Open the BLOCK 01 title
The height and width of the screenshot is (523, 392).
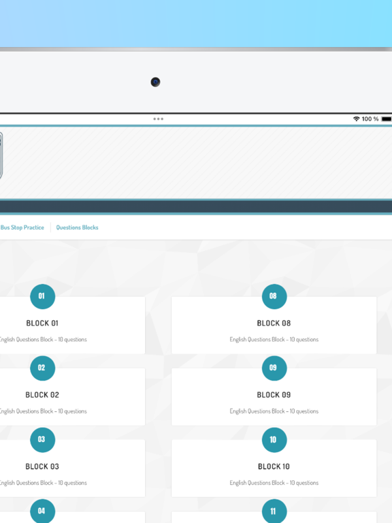[x=42, y=323]
